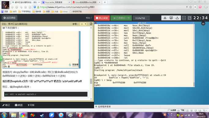This screenshot has width=209, height=118.
Task: Click the applications menu in remote desktop
Action: point(103,107)
